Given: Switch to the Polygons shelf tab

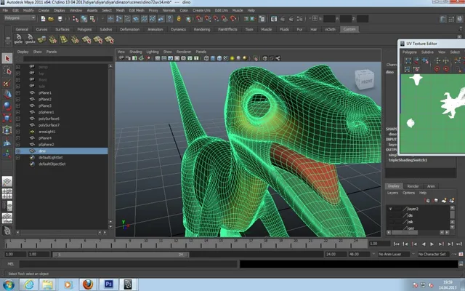Looking at the screenshot, I should 84,29.
